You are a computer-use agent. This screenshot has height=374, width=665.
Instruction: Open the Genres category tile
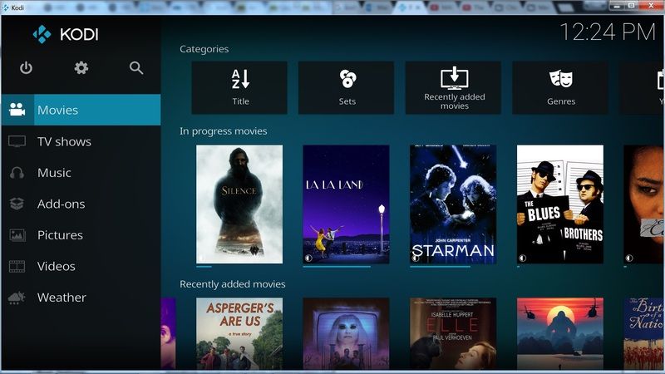pyautogui.click(x=559, y=88)
